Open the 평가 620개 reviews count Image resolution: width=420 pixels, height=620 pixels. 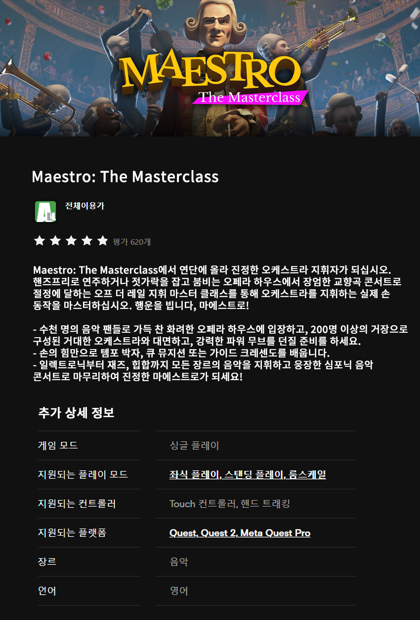tap(131, 242)
